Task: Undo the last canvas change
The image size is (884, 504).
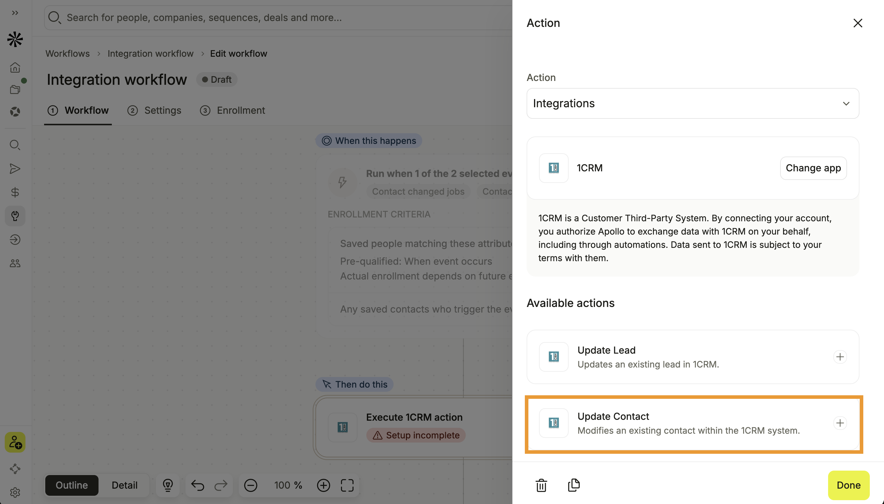Action: click(x=198, y=485)
